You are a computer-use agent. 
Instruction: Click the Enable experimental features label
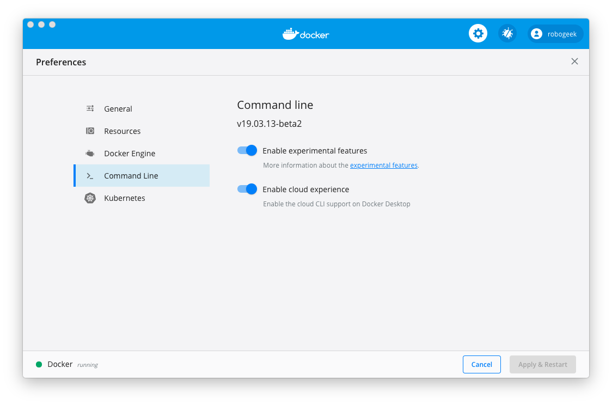[315, 151]
